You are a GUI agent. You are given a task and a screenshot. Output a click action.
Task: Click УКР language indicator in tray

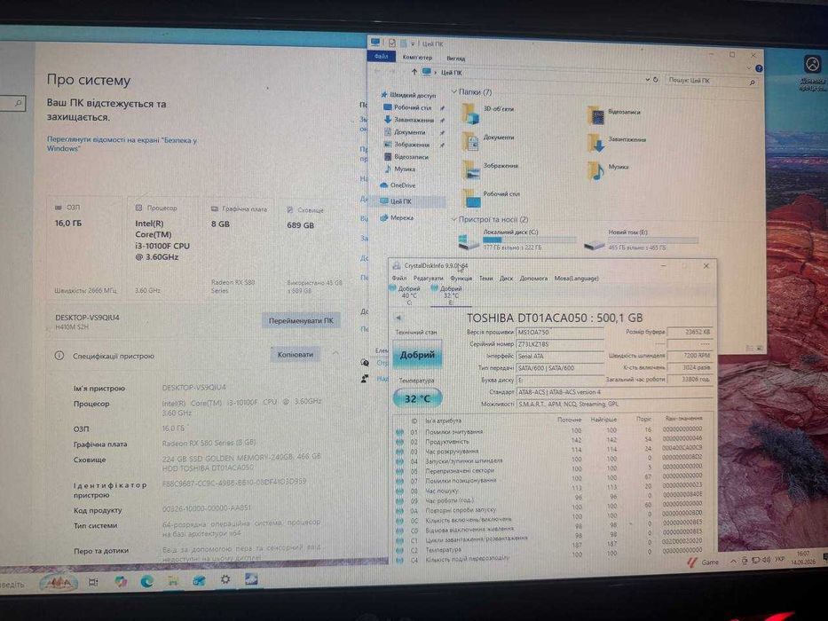pos(780,559)
